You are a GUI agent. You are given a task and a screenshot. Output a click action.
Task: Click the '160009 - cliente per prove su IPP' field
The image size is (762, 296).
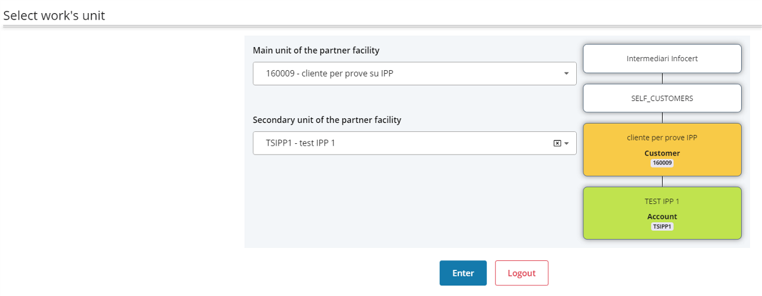(405, 74)
